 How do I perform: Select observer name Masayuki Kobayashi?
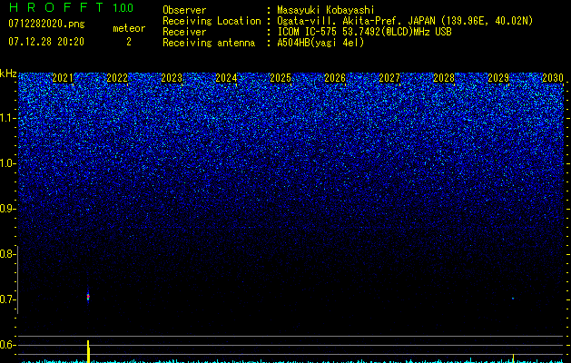[x=326, y=10]
